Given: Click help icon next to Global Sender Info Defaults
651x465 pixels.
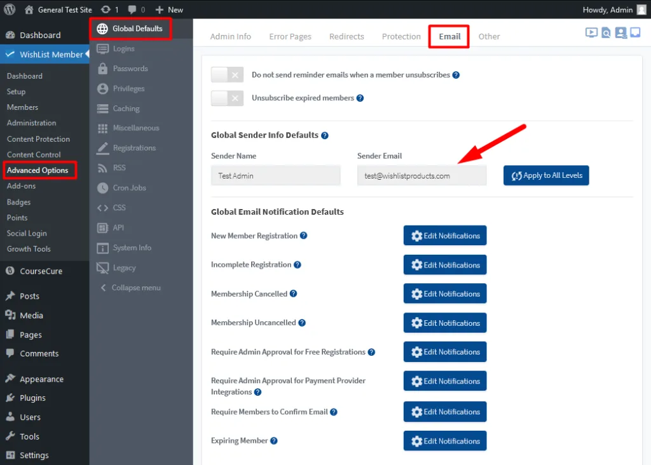Looking at the screenshot, I should pyautogui.click(x=325, y=136).
